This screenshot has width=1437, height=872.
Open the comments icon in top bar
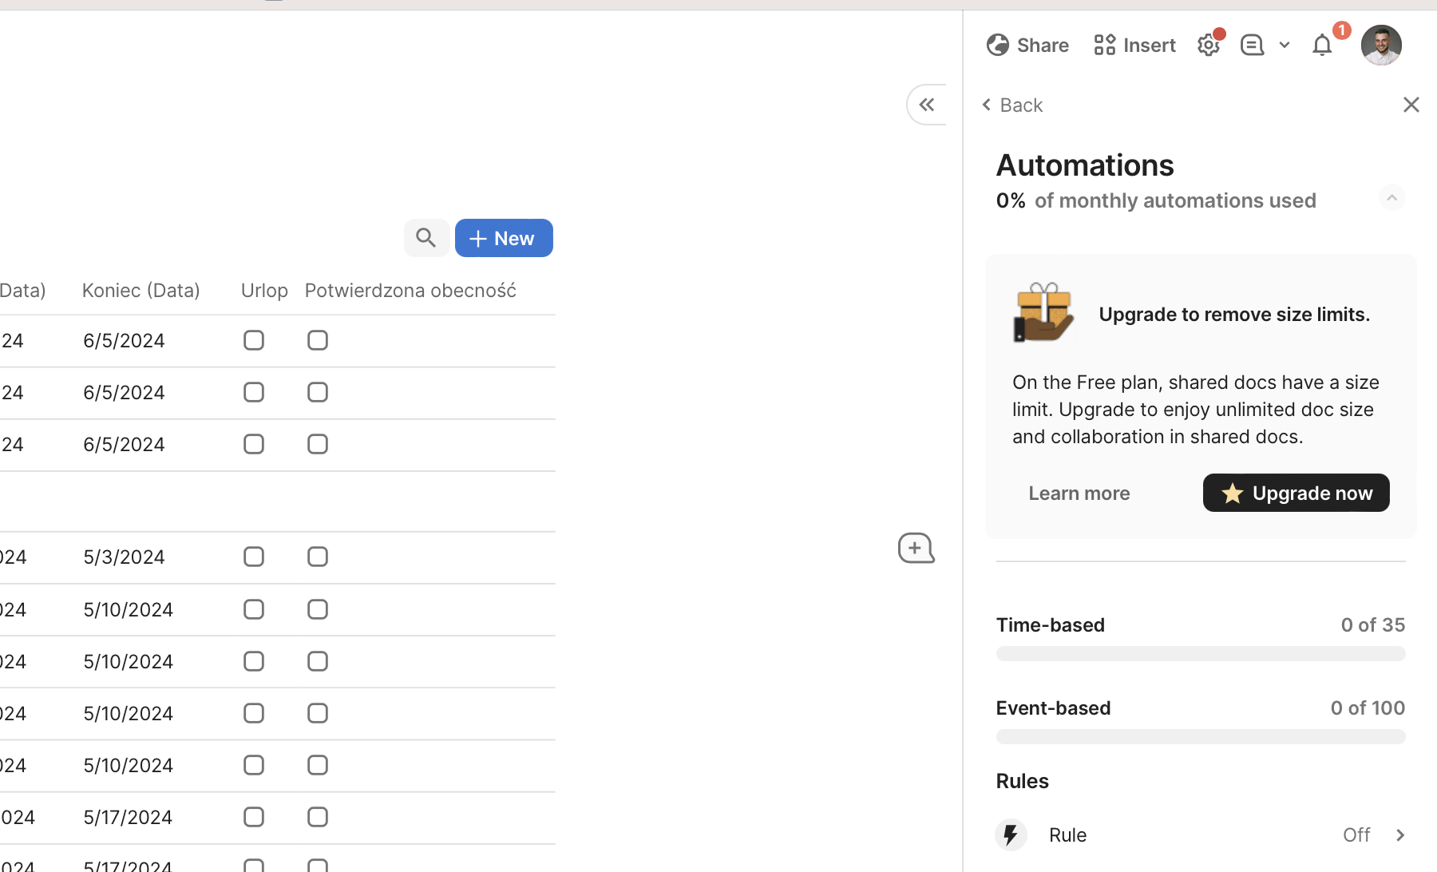(x=1251, y=46)
